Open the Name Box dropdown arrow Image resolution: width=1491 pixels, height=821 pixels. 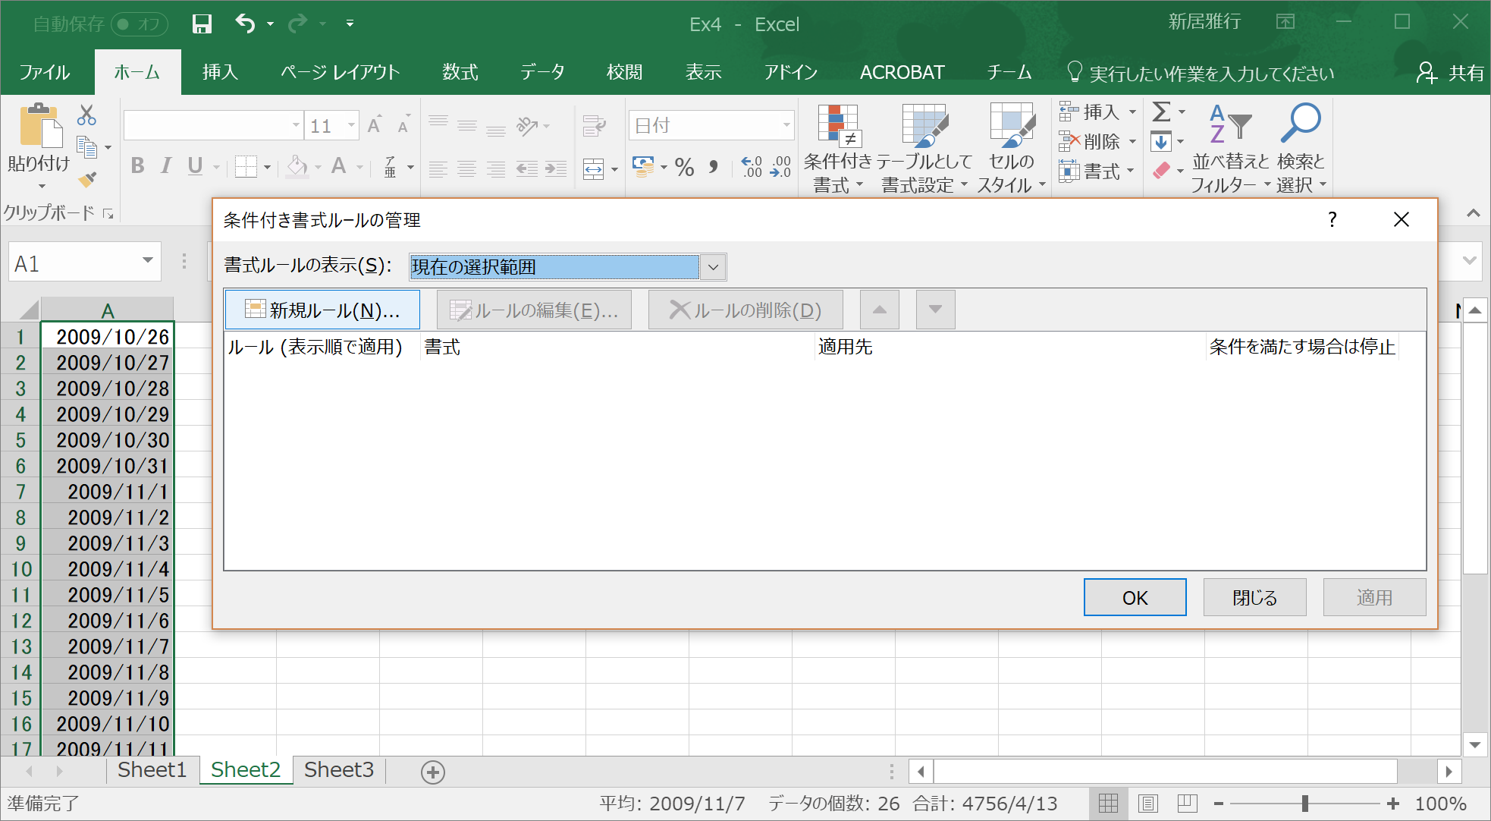[x=148, y=262]
